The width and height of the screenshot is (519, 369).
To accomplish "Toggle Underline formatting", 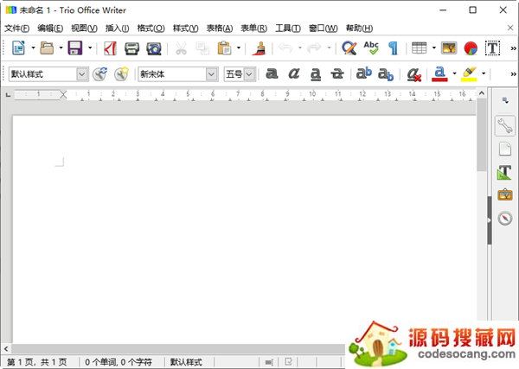I will tap(316, 74).
